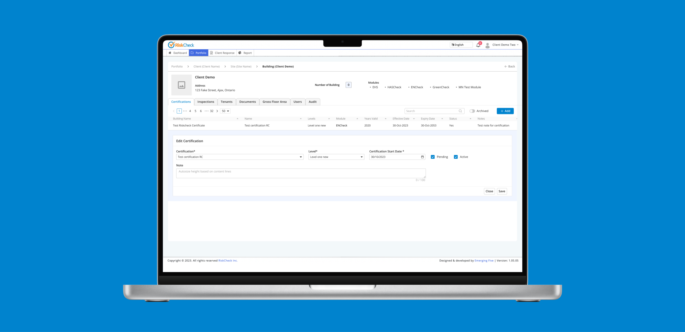Screen dimensions: 685x332
Task: Click the notification bell icon
Action: click(x=478, y=45)
